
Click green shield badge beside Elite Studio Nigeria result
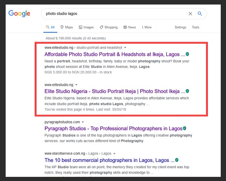tap(187, 91)
